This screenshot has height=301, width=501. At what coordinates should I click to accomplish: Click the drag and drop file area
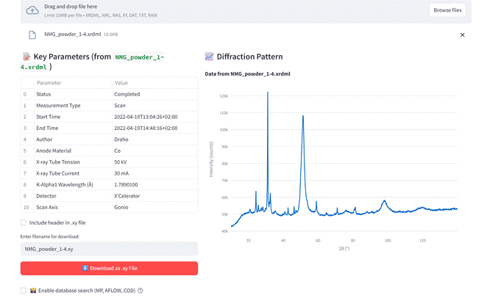221,10
